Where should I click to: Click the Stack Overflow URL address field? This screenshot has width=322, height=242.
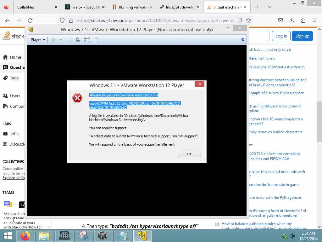tap(155, 20)
